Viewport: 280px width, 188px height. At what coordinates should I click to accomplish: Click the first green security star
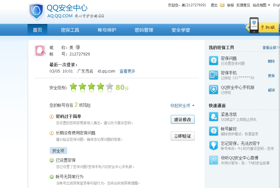click(73, 86)
